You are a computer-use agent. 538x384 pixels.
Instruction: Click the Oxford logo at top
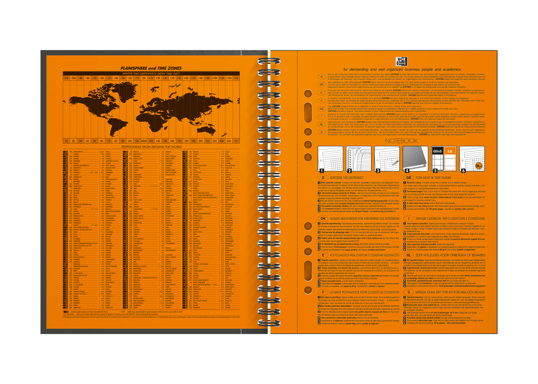point(401,62)
